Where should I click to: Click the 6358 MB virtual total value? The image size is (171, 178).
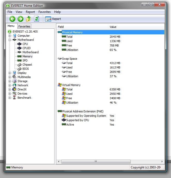(x=115, y=89)
